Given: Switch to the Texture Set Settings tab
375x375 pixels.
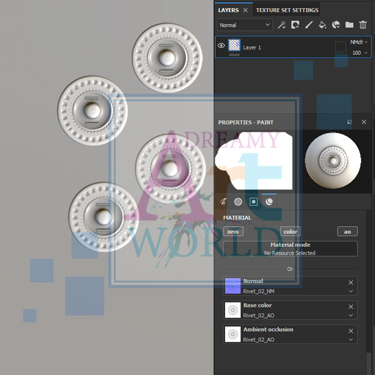Looking at the screenshot, I should [x=287, y=10].
